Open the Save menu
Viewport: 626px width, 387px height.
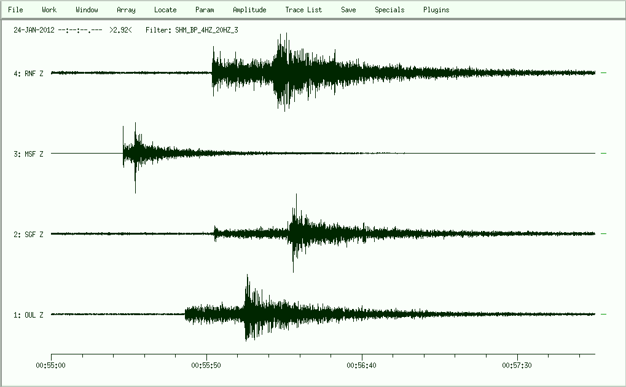(348, 10)
